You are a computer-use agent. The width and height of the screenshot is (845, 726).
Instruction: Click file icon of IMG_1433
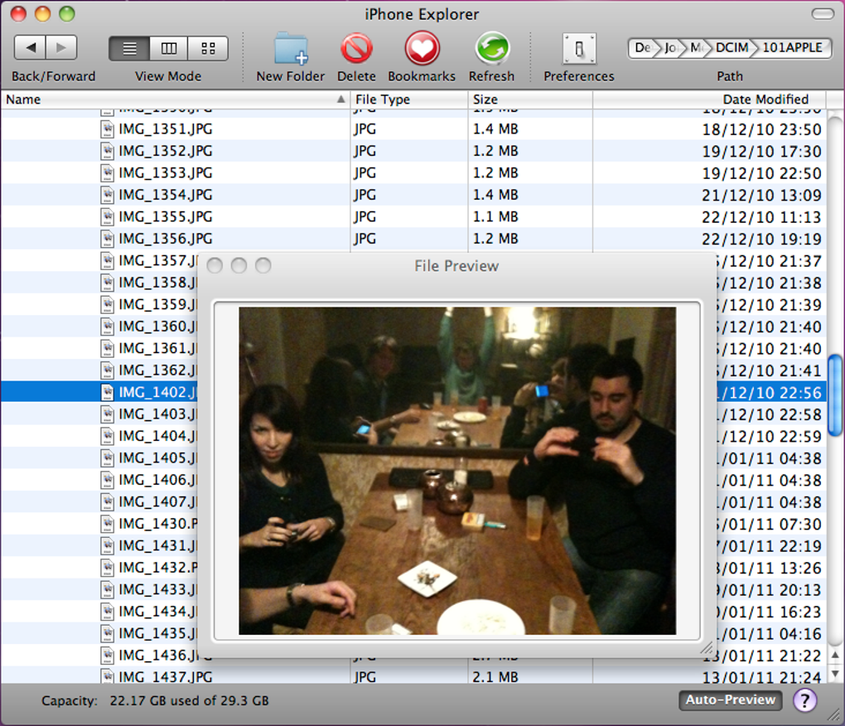click(x=108, y=589)
